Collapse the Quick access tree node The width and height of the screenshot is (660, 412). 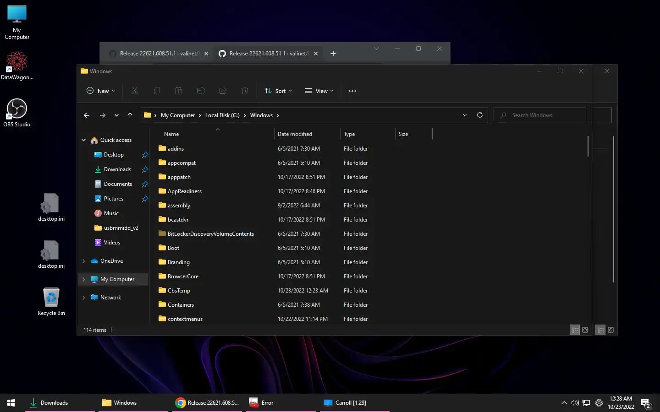pos(83,140)
